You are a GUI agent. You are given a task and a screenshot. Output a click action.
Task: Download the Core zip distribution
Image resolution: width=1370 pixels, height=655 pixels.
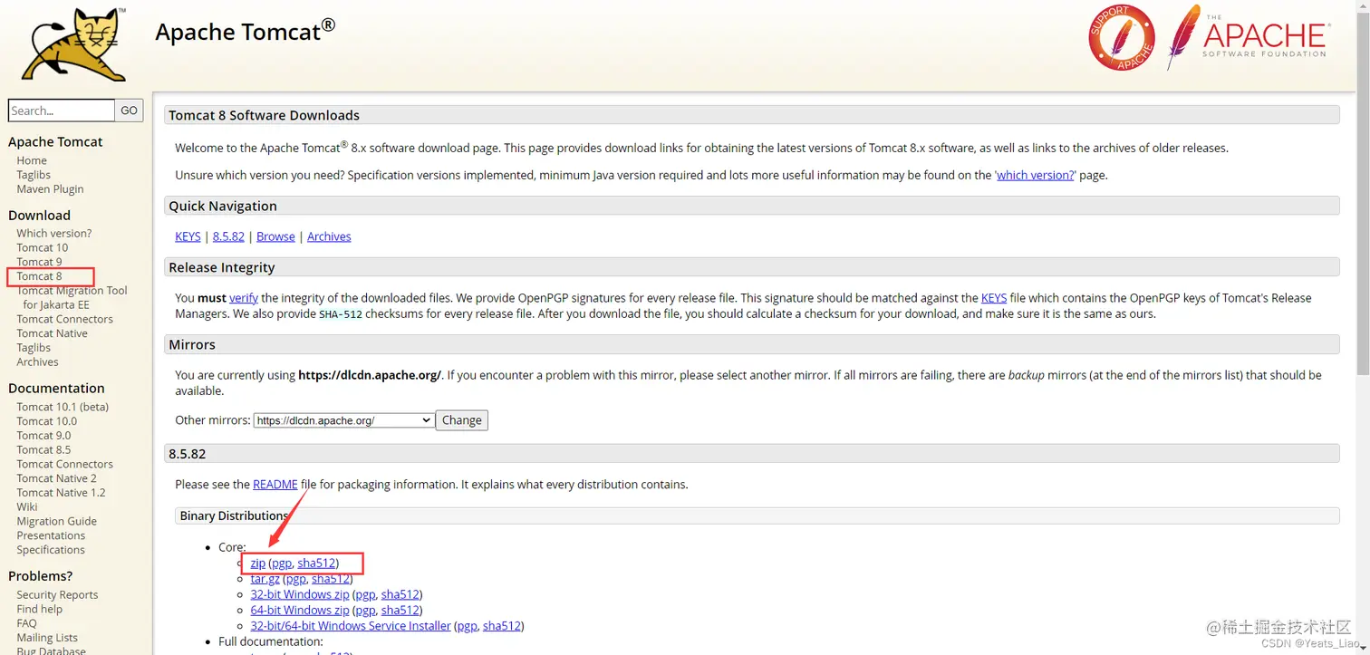coord(258,563)
